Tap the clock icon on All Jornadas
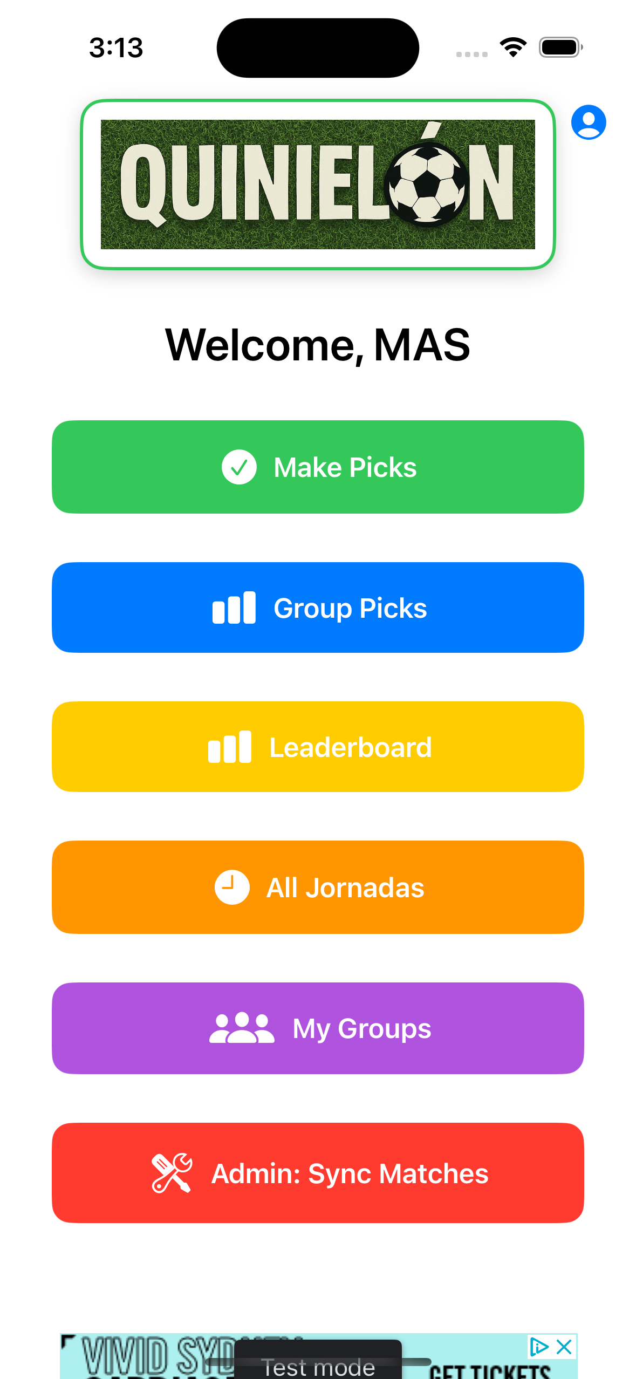The height and width of the screenshot is (1379, 636). (232, 887)
